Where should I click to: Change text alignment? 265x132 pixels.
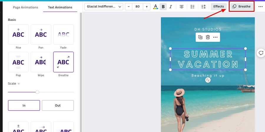(x=181, y=6)
